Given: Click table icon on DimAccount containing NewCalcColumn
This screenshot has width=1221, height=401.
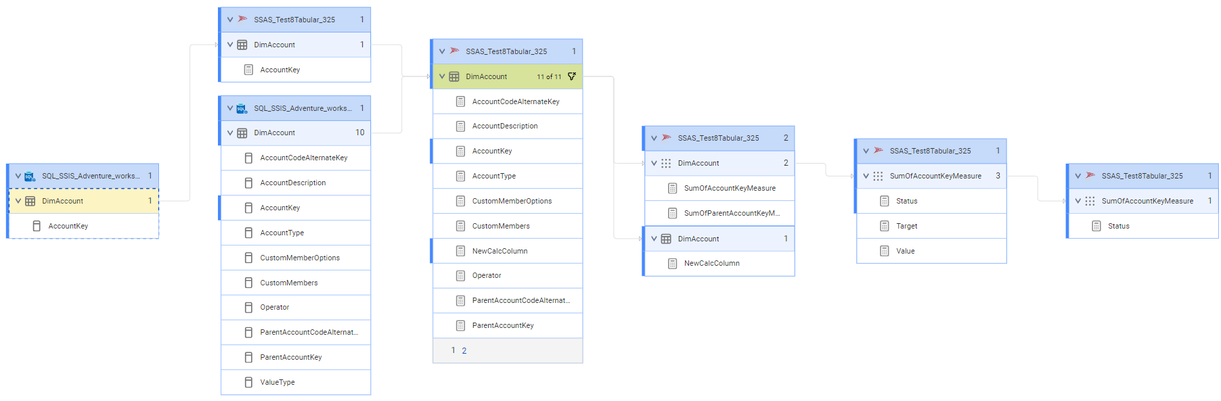Looking at the screenshot, I should pos(666,239).
